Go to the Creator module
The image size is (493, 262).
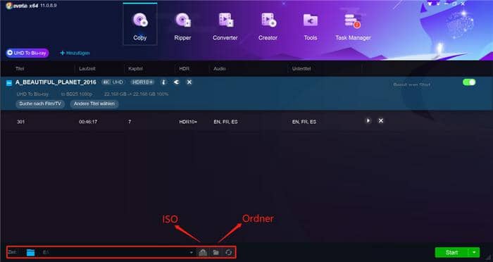[x=268, y=26]
